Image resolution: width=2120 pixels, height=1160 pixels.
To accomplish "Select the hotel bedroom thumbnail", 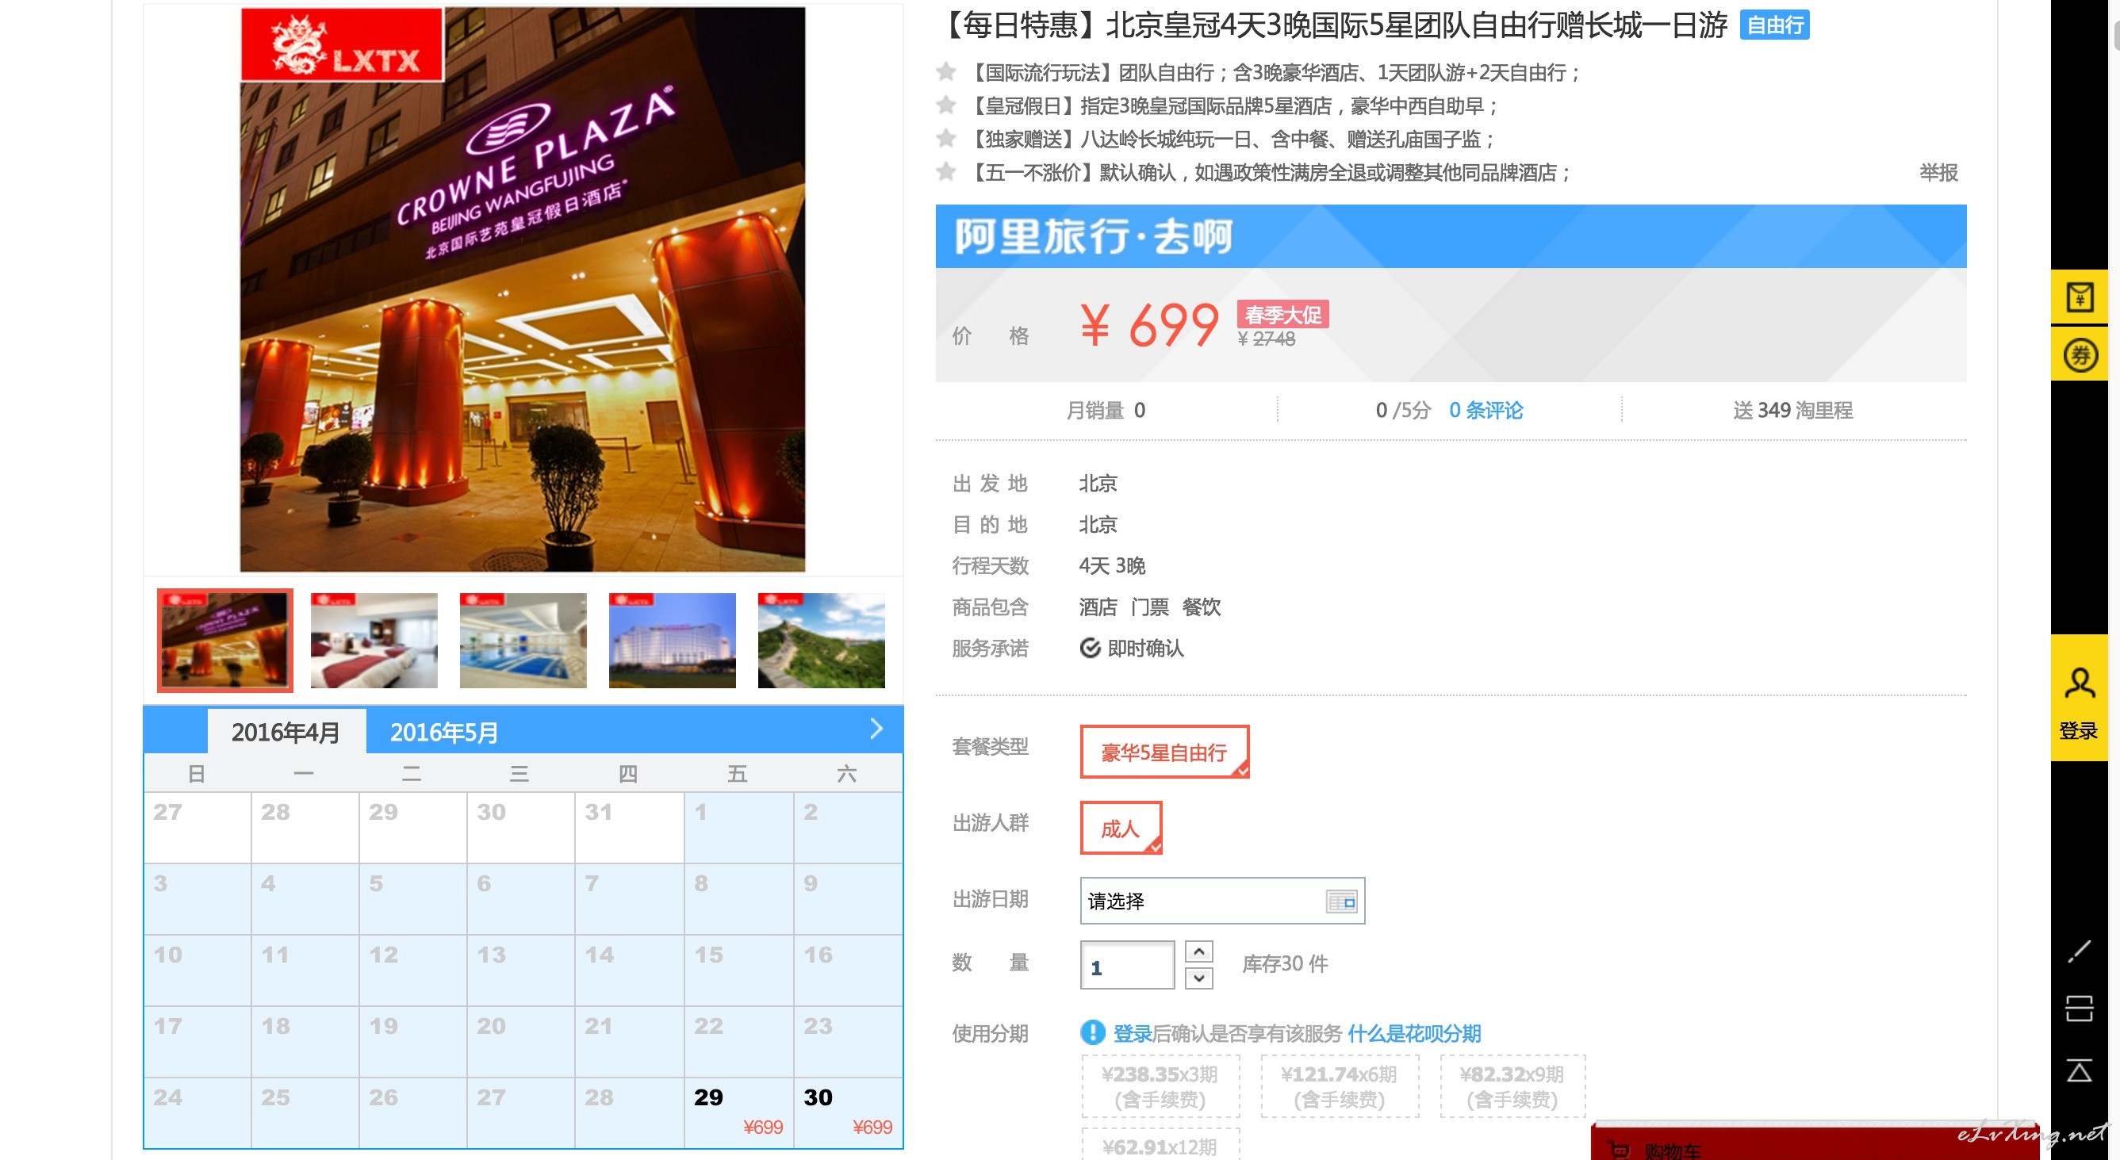I will (x=374, y=640).
